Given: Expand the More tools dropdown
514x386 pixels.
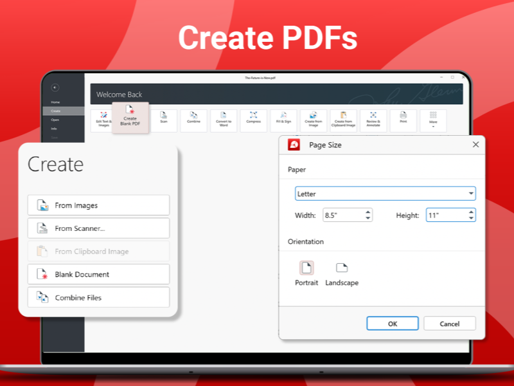Looking at the screenshot, I should tap(433, 120).
